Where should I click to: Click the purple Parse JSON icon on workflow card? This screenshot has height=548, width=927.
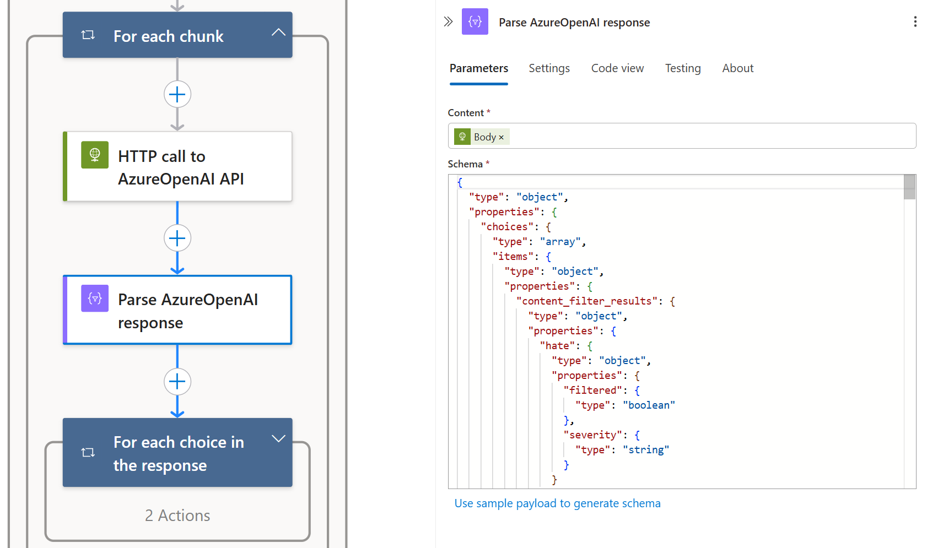tap(95, 298)
